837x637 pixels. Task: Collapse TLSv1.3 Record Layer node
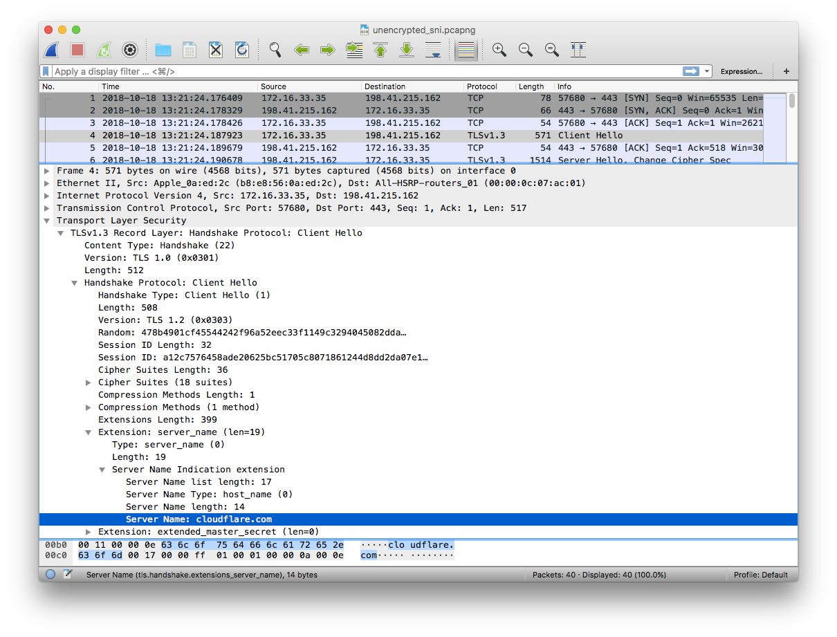60,233
